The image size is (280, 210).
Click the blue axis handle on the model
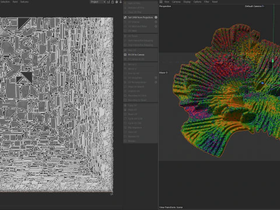(262, 83)
